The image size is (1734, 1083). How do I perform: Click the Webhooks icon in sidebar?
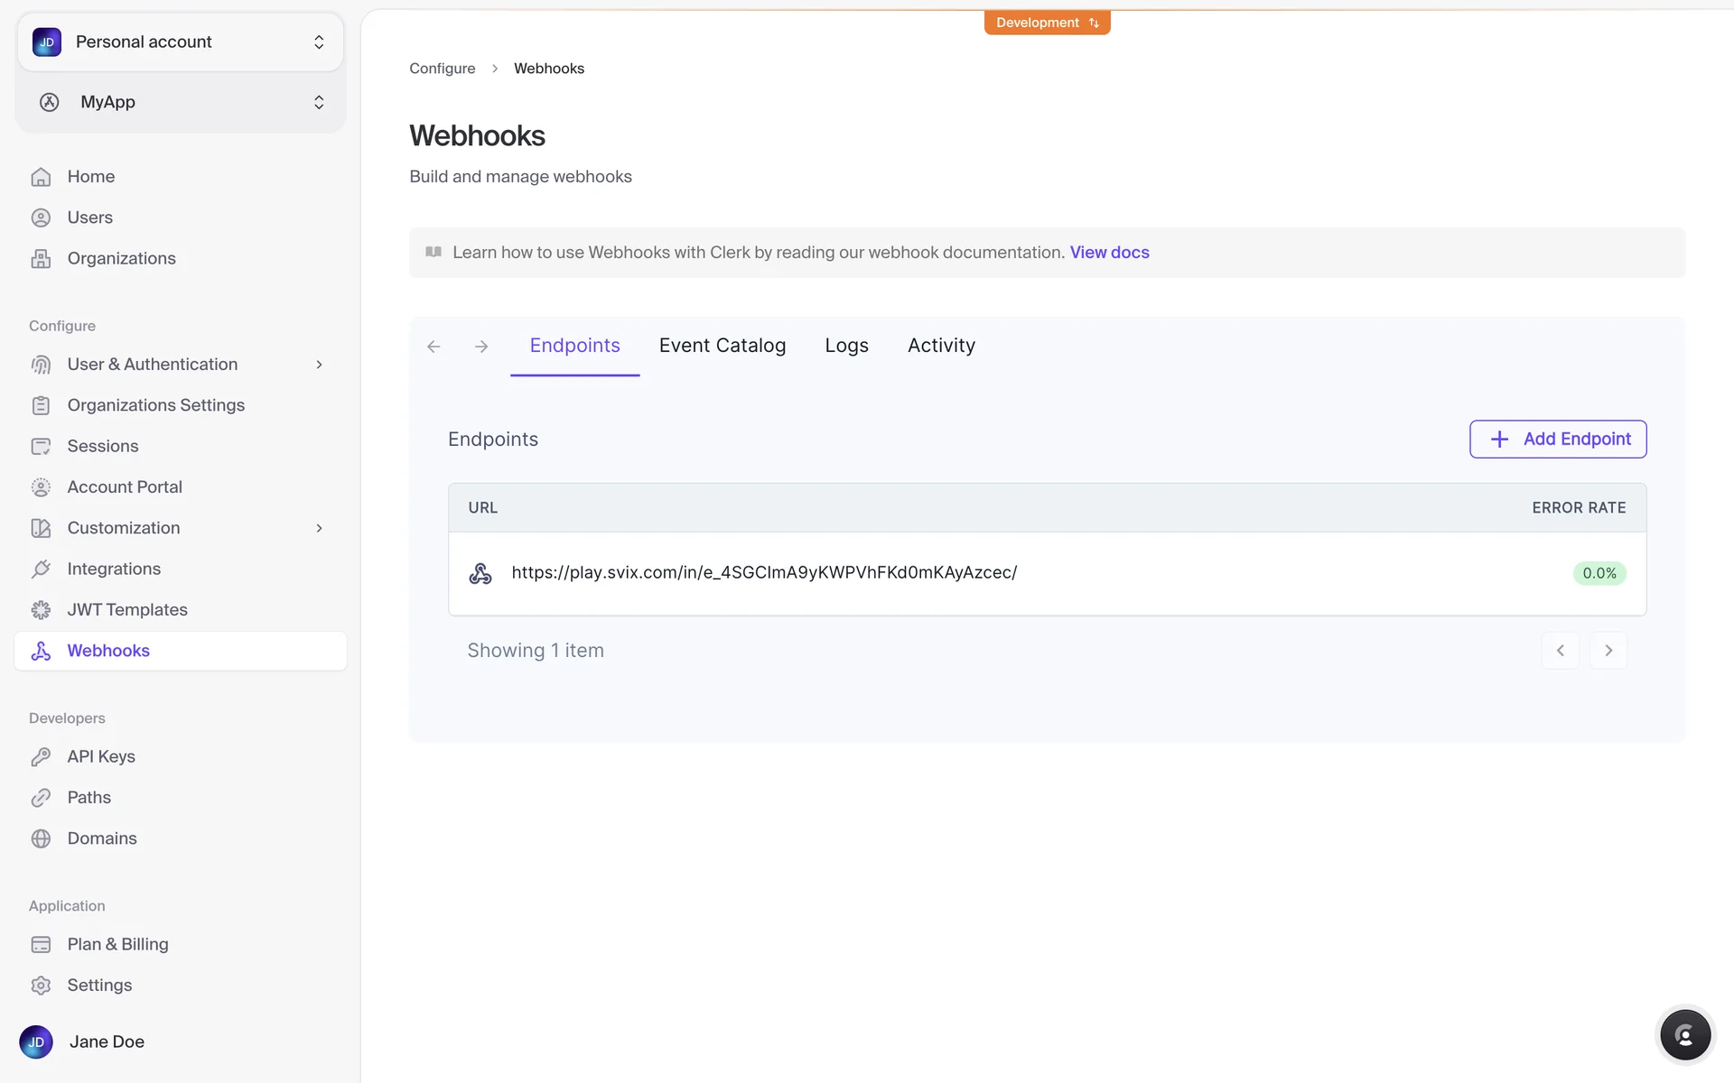(x=41, y=651)
